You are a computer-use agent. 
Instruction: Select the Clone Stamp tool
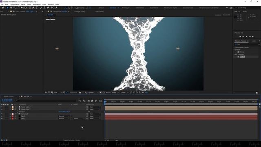tap(44, 8)
